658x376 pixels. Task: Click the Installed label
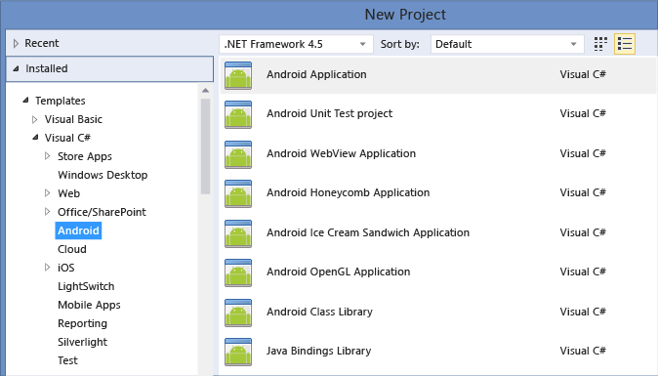coord(46,68)
